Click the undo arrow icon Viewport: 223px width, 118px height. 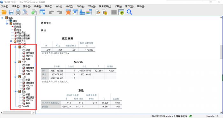[x=51, y=12]
